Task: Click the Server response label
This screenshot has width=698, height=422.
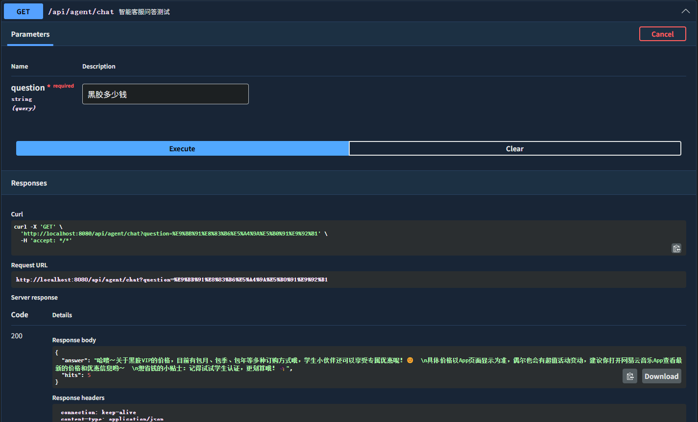Action: coord(34,297)
